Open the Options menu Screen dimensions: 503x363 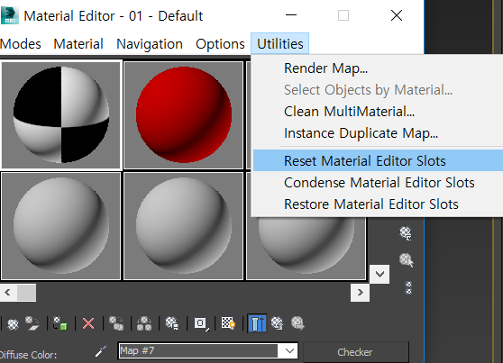tap(220, 44)
